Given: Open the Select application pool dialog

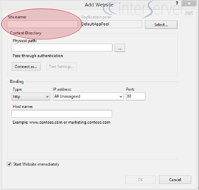Looking at the screenshot, I should pyautogui.click(x=161, y=25).
